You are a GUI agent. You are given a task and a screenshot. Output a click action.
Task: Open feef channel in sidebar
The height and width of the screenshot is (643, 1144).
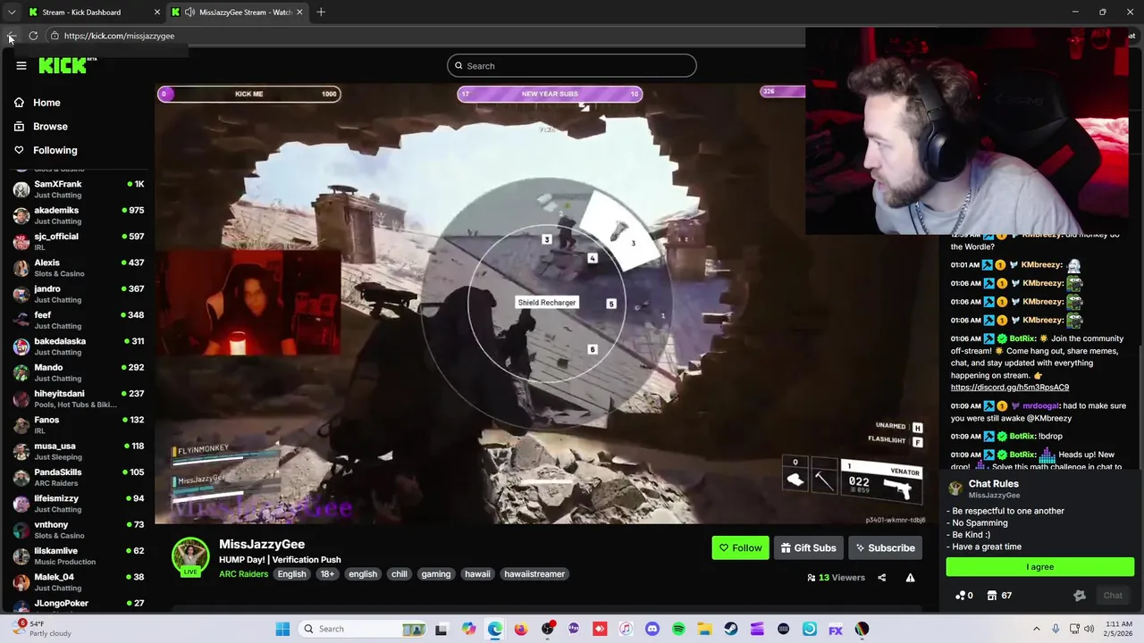pyautogui.click(x=79, y=320)
